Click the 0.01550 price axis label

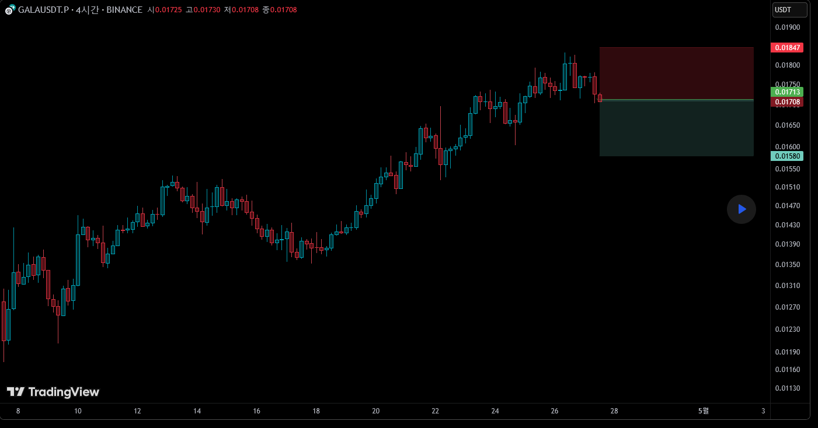(x=787, y=169)
